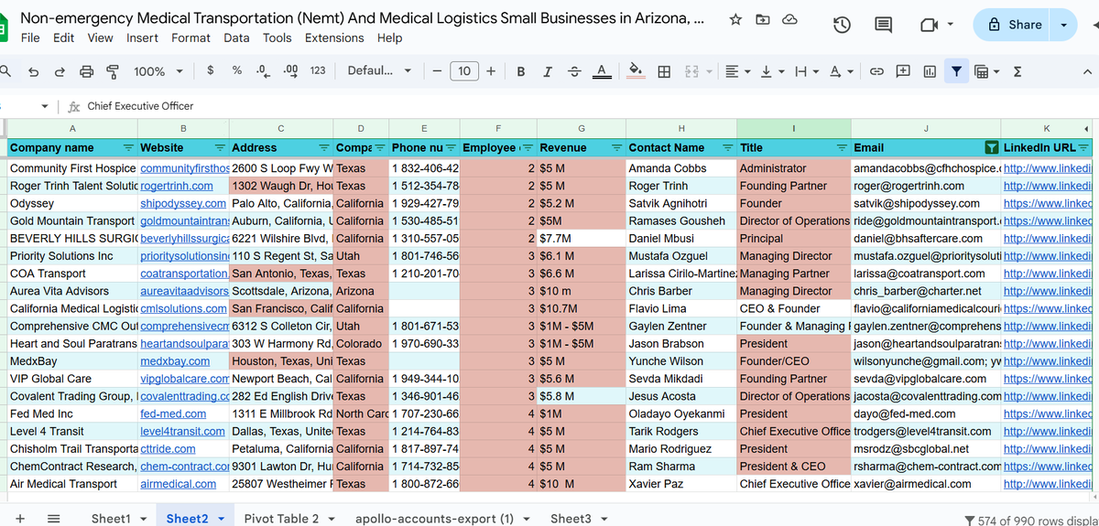Click the font size 10 field

(464, 71)
